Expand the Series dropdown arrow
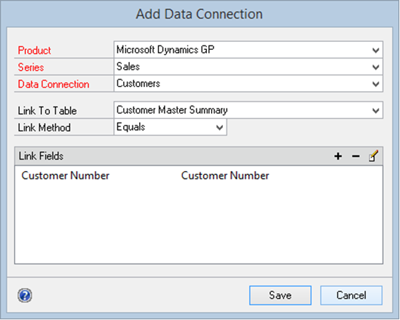400x320 pixels. point(375,67)
